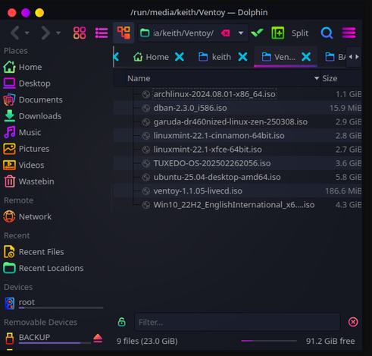The image size is (372, 356).
Task: Open the back history dropdown arrow
Action: point(27,33)
